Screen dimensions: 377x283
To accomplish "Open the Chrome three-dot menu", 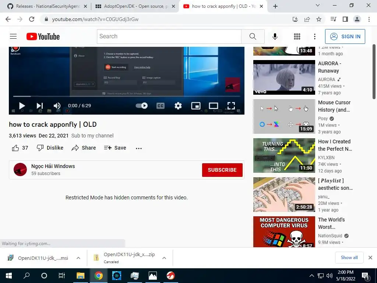I will (369, 19).
